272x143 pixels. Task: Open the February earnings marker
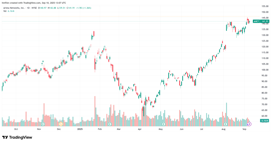pos(110,124)
